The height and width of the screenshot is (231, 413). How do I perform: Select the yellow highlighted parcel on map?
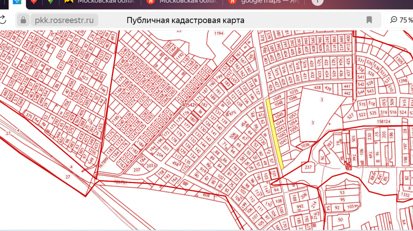(275, 133)
